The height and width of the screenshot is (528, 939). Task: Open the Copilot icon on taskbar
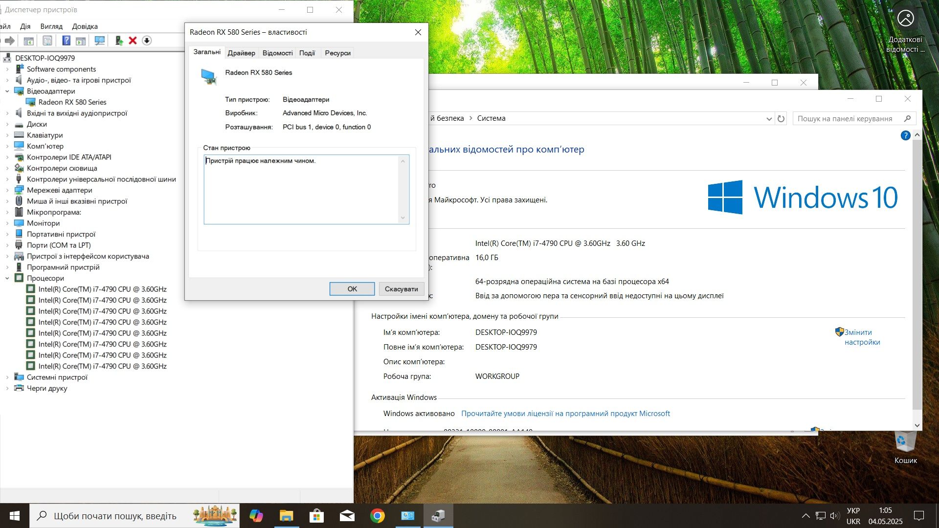256,516
